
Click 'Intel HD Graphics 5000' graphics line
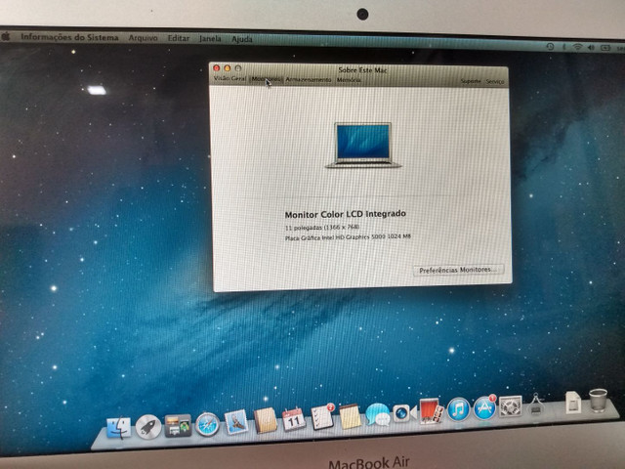(x=348, y=237)
